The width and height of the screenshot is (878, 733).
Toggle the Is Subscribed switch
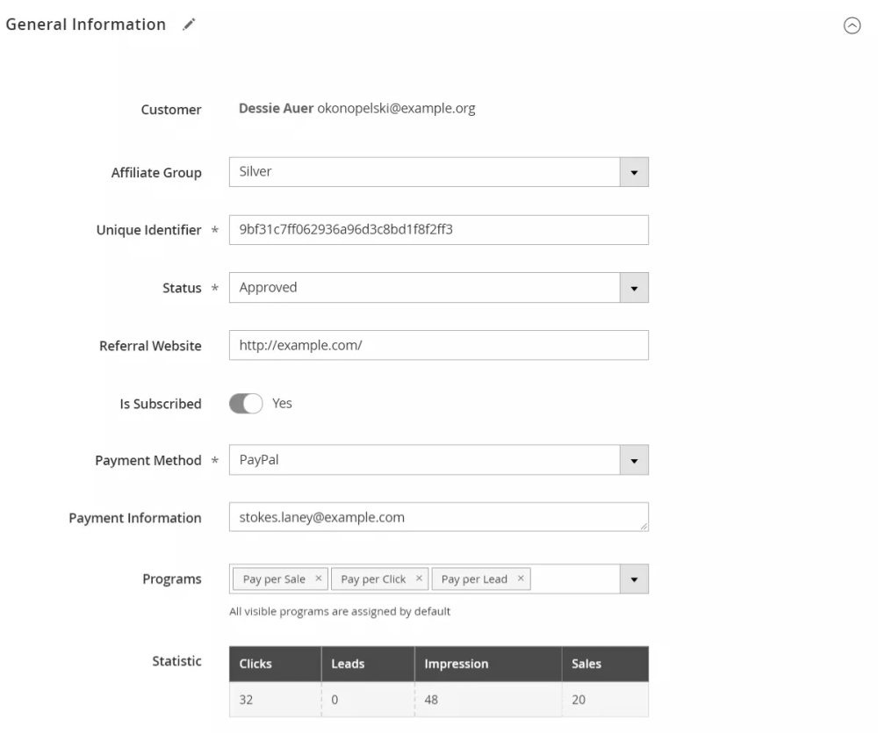pos(246,404)
